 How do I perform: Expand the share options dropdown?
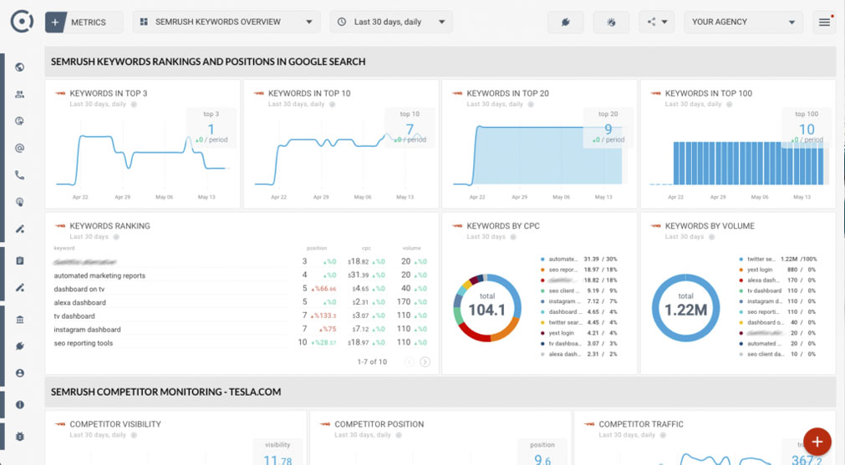(x=657, y=22)
